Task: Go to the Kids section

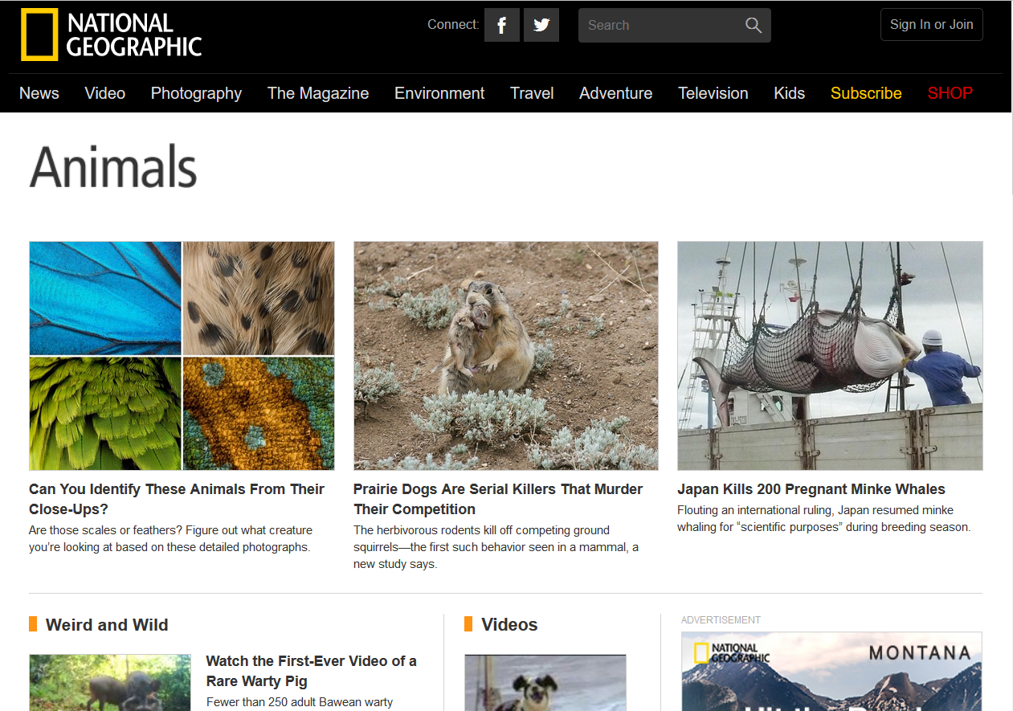Action: pyautogui.click(x=790, y=93)
